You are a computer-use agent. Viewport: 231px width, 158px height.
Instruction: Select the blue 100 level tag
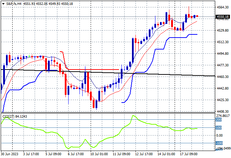click(218, 127)
